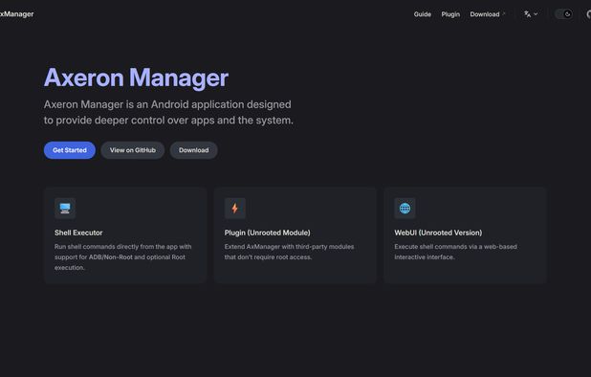
Task: Click the Get Started button
Action: coord(70,150)
